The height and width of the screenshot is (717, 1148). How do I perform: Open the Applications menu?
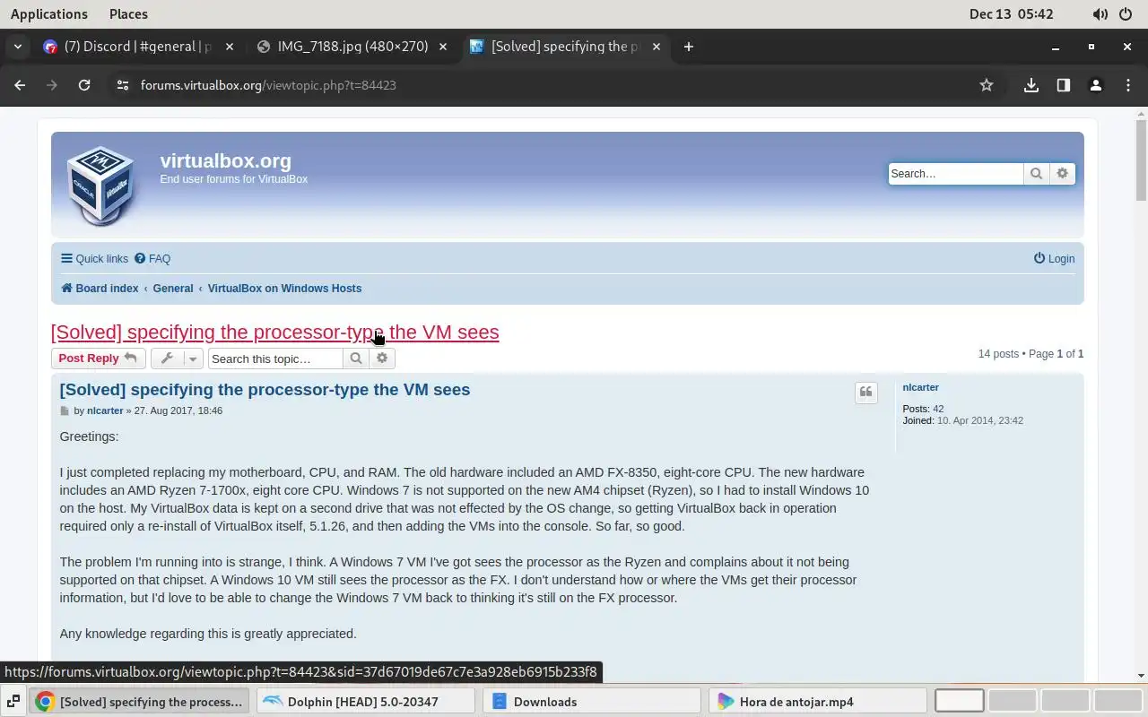(49, 13)
